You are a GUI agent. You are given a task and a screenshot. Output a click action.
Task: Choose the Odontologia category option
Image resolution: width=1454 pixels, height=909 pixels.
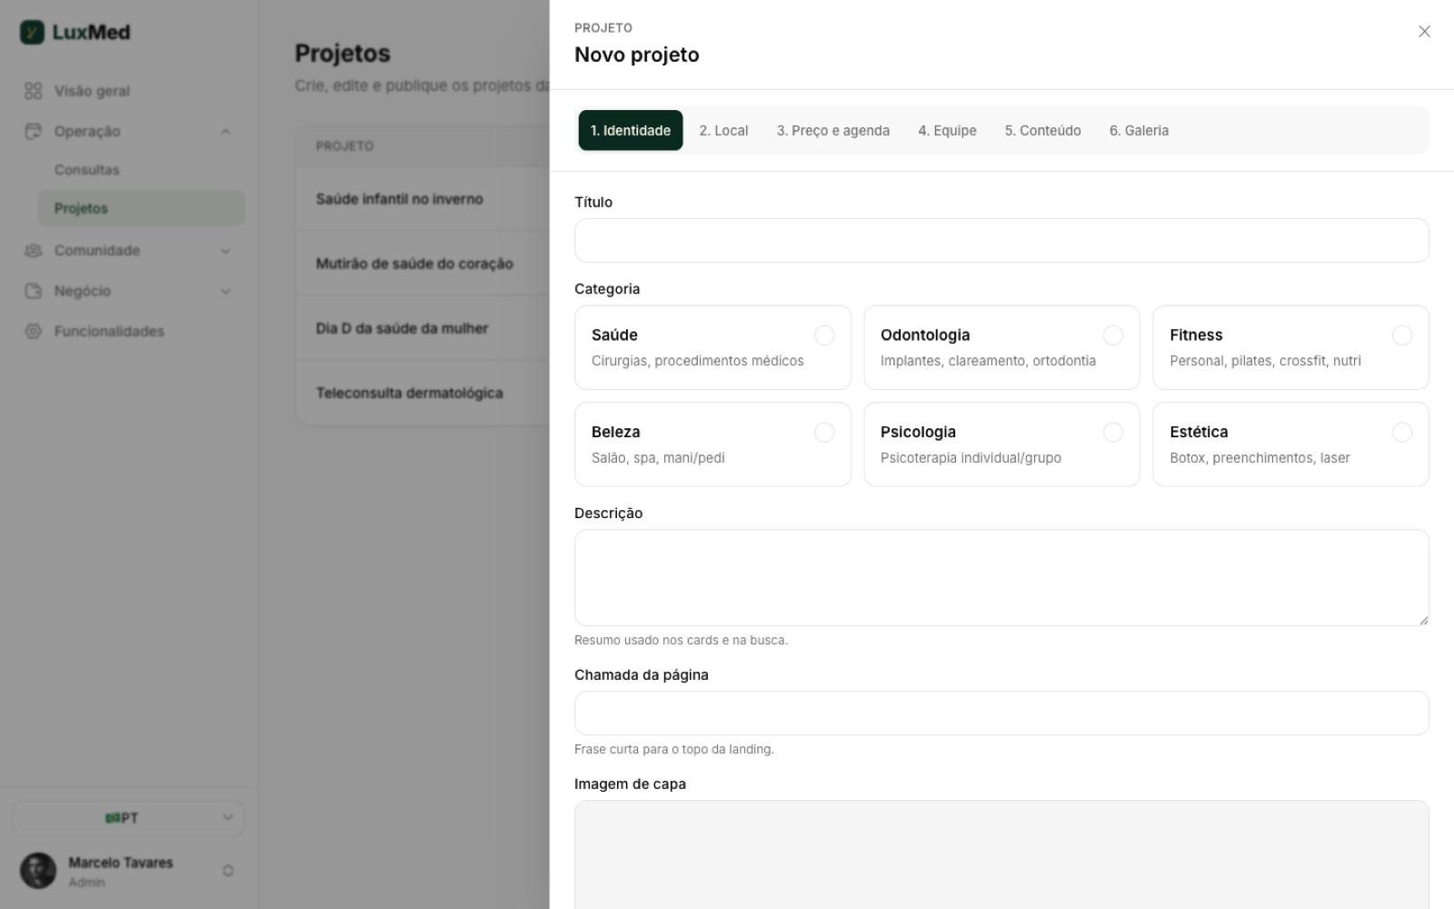[1001, 347]
